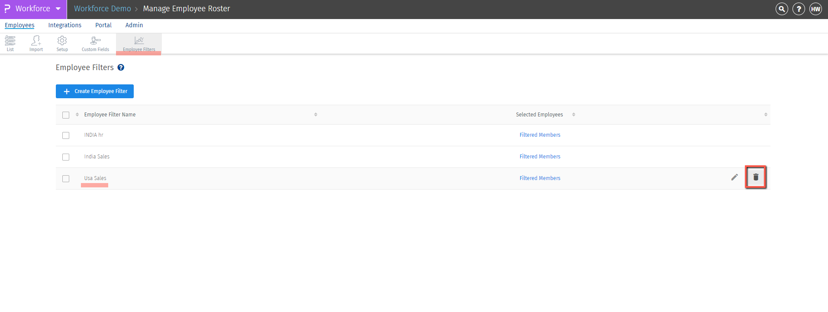
Task: Open the Portal menu
Action: 103,25
